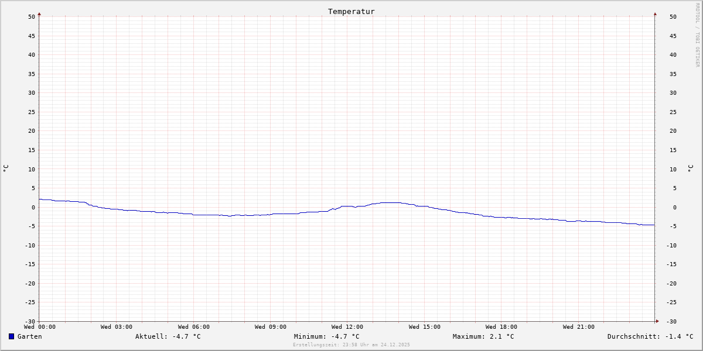Click the left y-axis top arrow marker
Image resolution: width=703 pixels, height=351 pixels.
[x=39, y=13]
